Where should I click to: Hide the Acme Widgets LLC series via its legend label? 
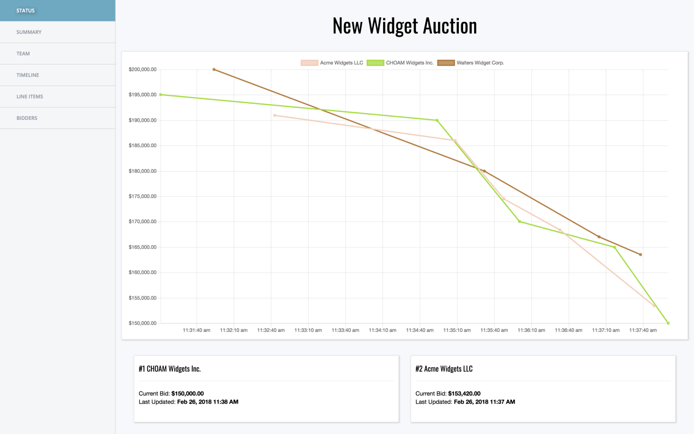coord(342,63)
